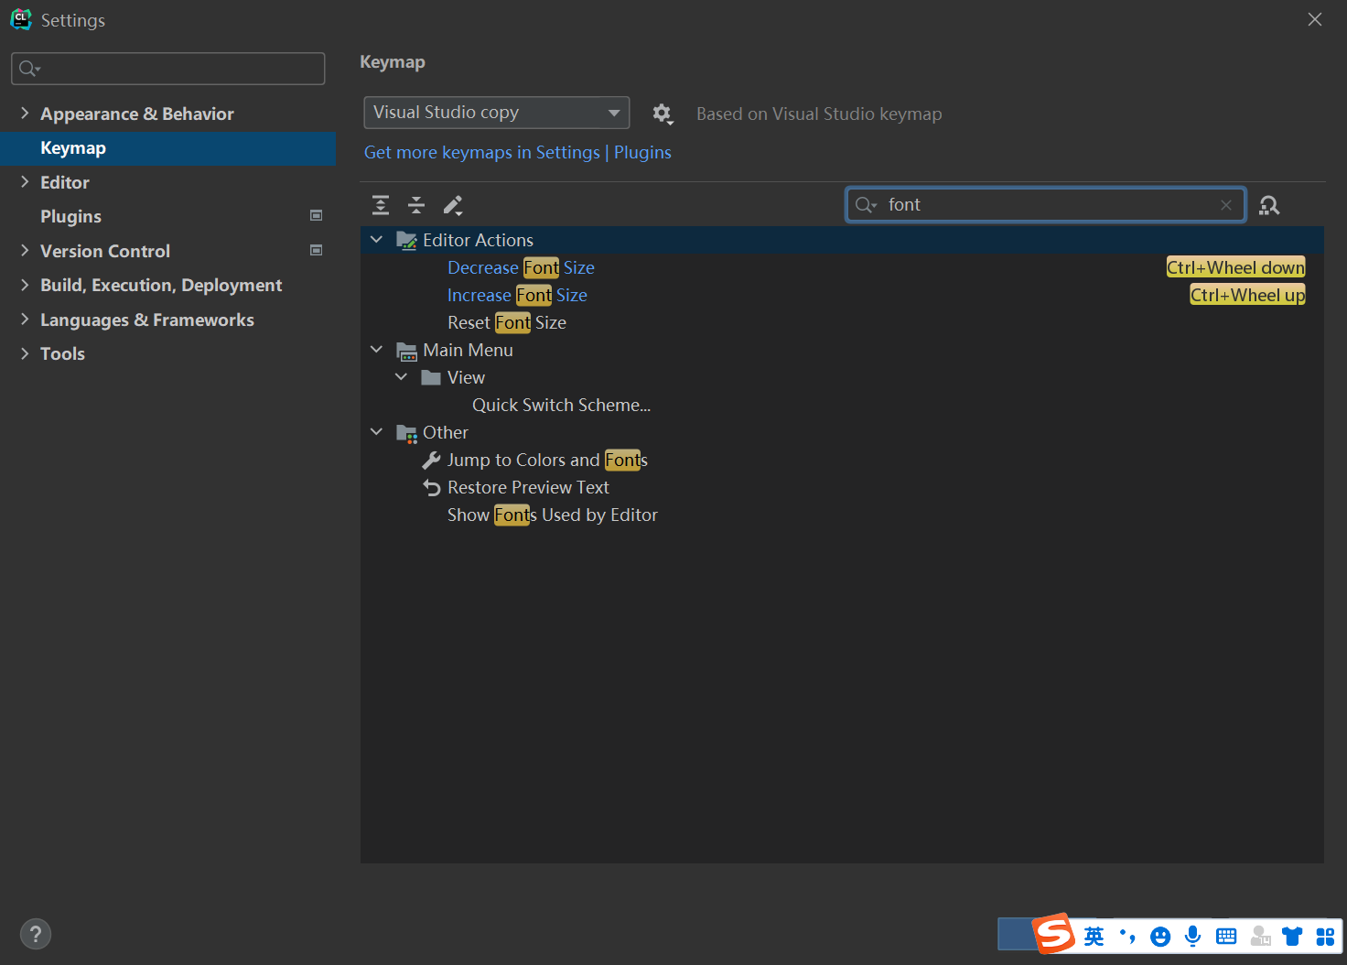Select Appearance & Behavior settings category
1347x965 pixels.
pos(137,114)
